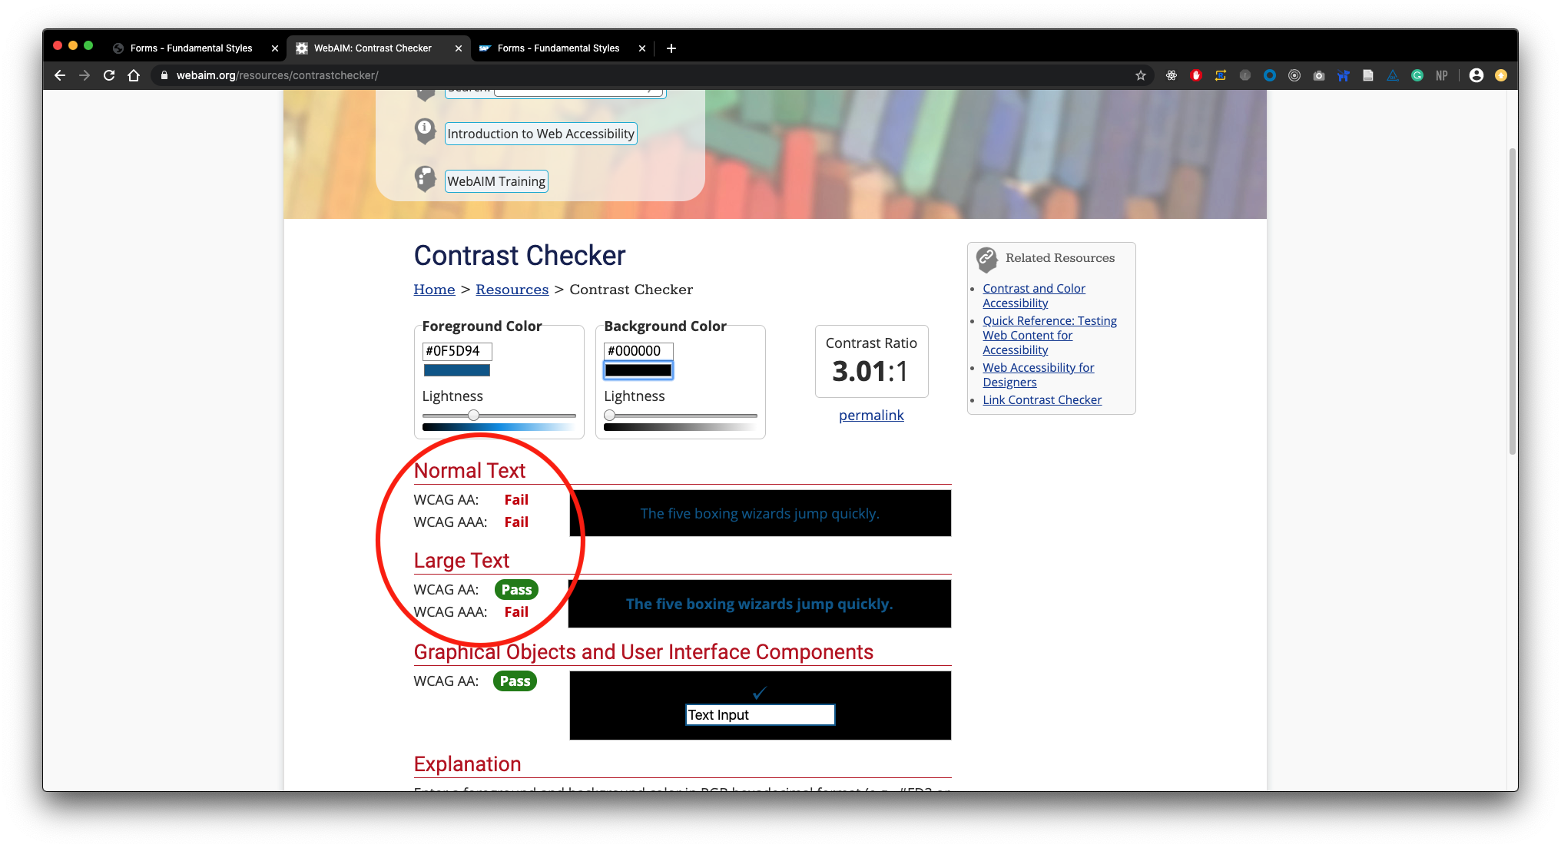Open the permalink below Contrast Ratio
This screenshot has width=1561, height=848.
(871, 415)
